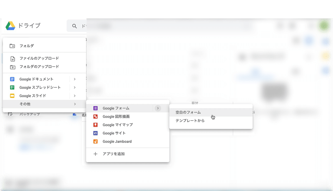Open the その他 menu entry

tap(45, 104)
